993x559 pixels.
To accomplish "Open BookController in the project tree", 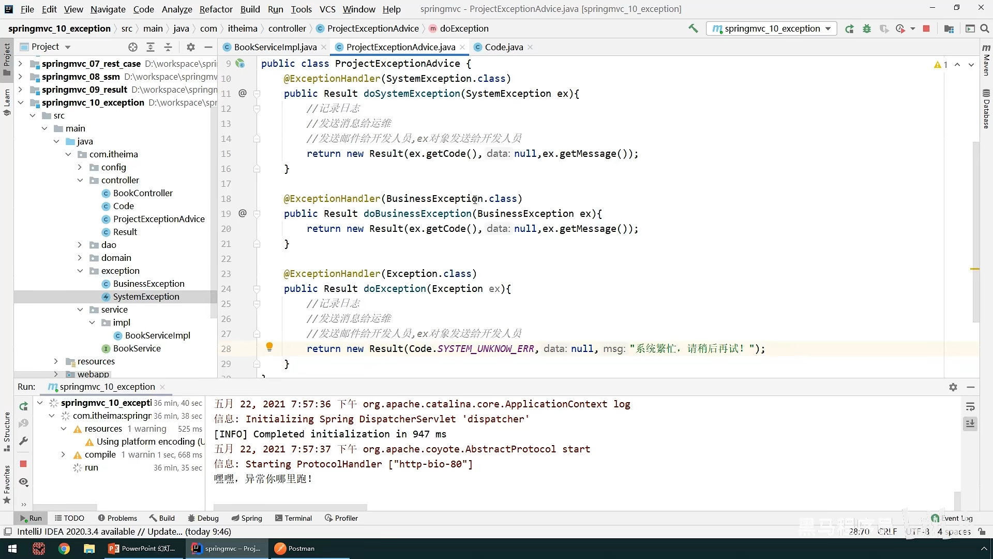I will point(143,193).
